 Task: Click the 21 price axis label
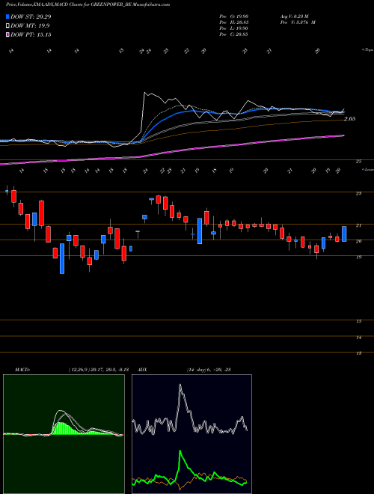click(358, 225)
